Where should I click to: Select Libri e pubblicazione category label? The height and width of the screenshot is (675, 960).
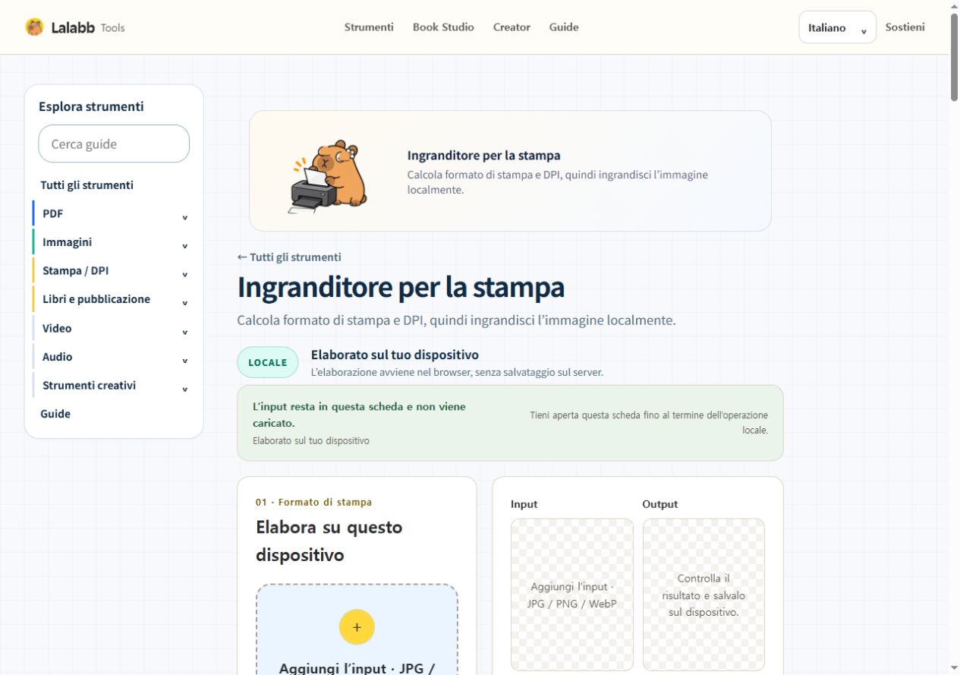pyautogui.click(x=96, y=299)
